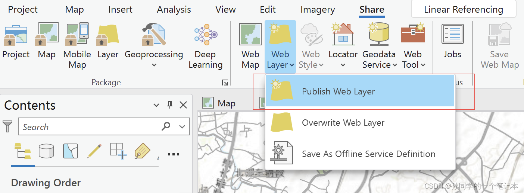Click the Project package icon
The image size is (524, 193).
(x=16, y=35)
